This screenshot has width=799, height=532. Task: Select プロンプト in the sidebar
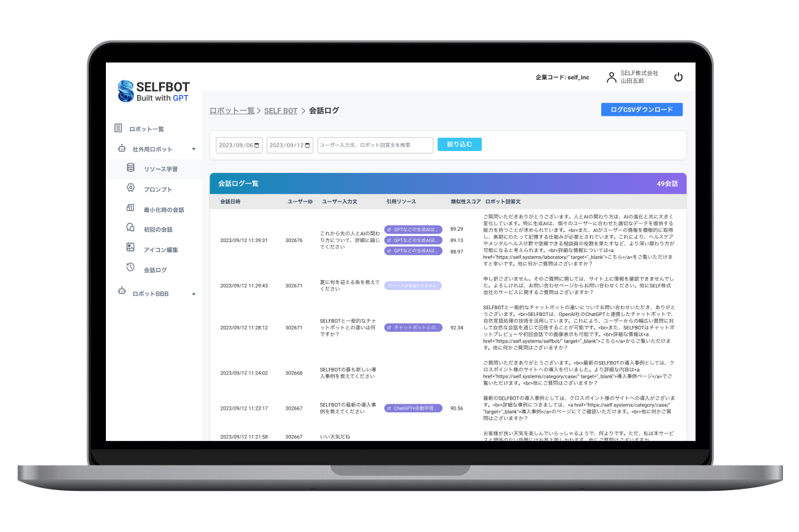[158, 190]
